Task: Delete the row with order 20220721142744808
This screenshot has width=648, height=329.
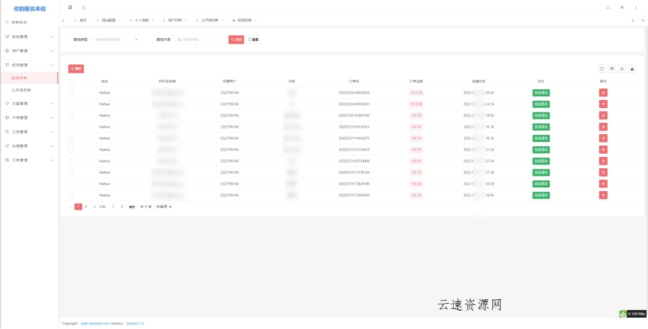Action: pos(603,161)
